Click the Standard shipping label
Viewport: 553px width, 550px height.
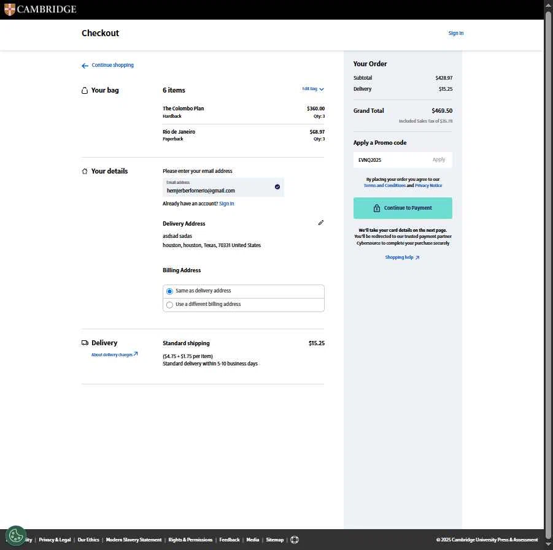[186, 343]
